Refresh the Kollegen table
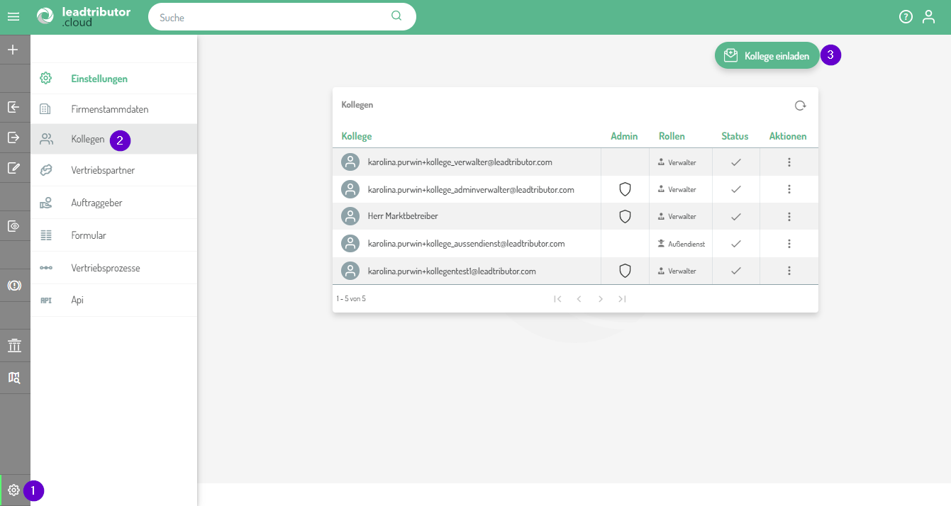The height and width of the screenshot is (506, 951). (800, 106)
